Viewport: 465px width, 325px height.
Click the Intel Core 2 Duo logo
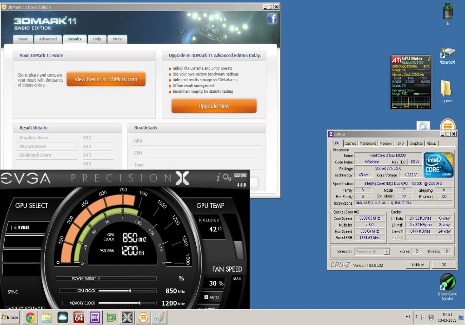tap(438, 165)
